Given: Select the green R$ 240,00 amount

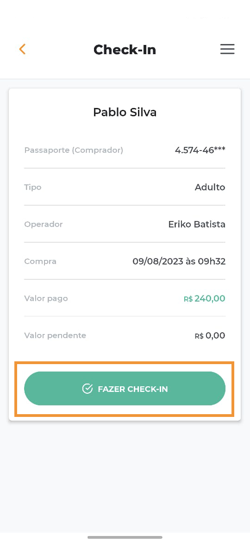Looking at the screenshot, I should coord(205,298).
